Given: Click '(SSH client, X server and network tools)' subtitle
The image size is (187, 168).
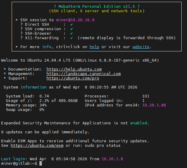Looking at the screenshot, I should 97,11.
